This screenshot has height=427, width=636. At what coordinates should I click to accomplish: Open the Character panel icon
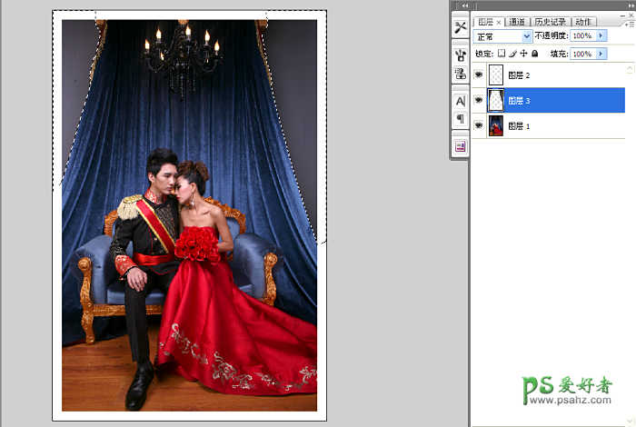[460, 100]
